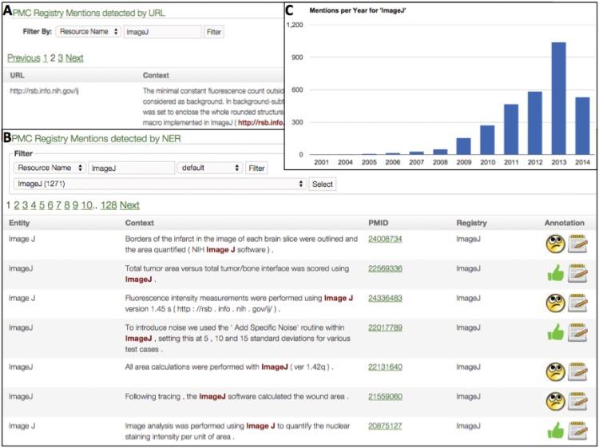Open the edit note icon for PMID 24336483
This screenshot has height=448, width=599.
[577, 303]
